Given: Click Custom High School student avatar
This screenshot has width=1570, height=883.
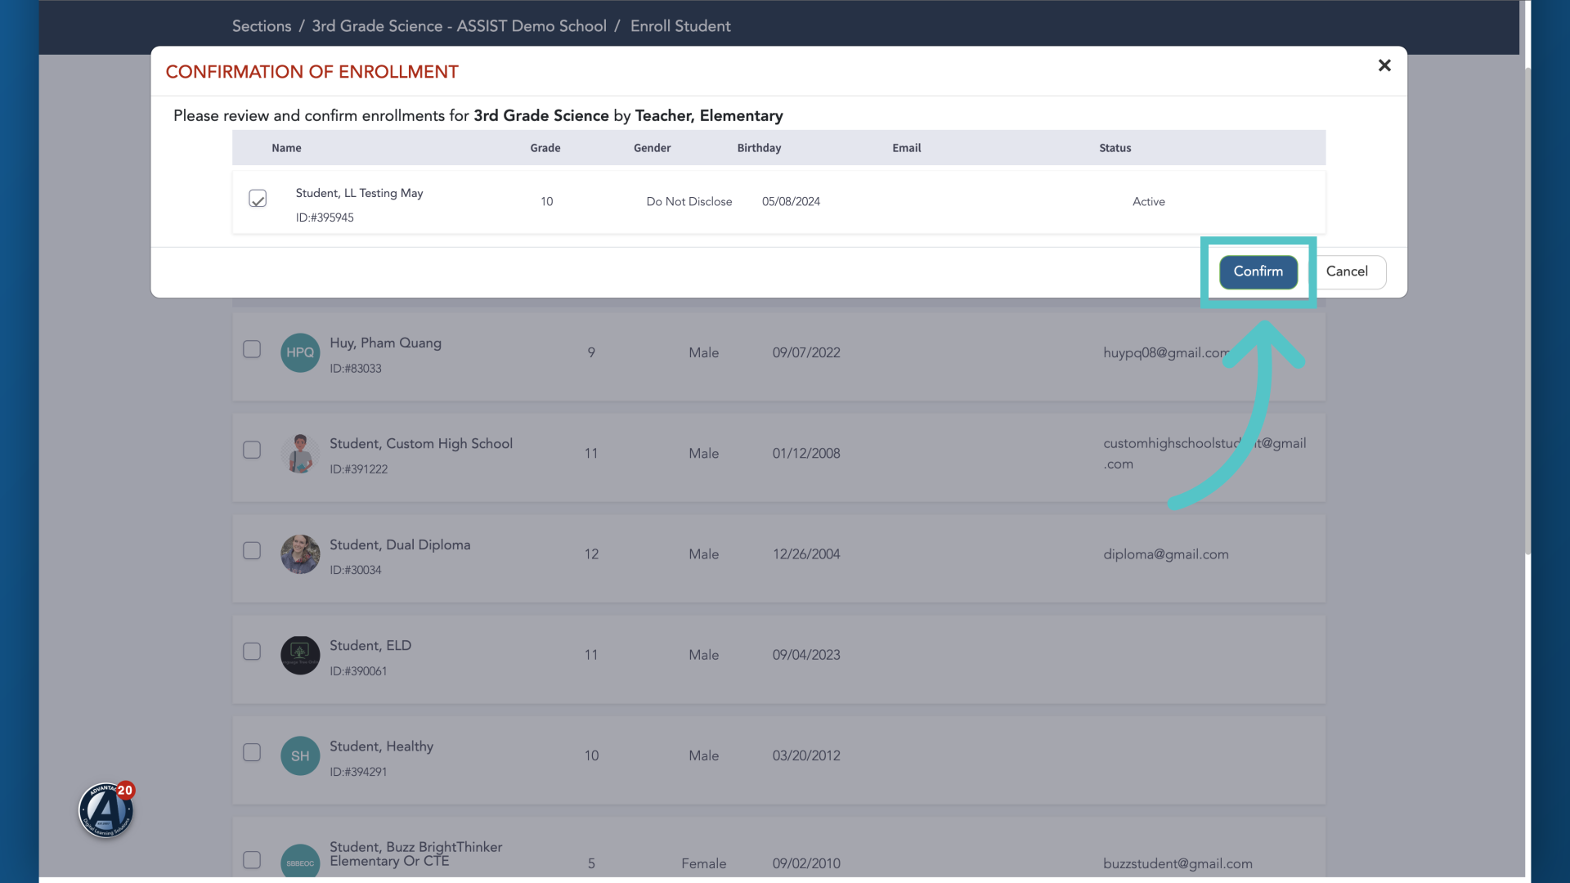Looking at the screenshot, I should 300,453.
